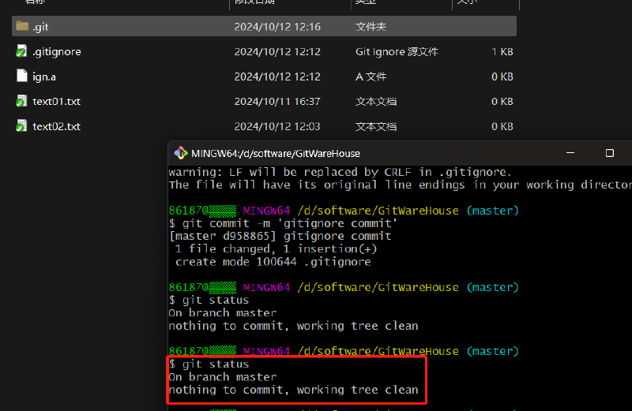The image size is (632, 411).
Task: Select the ign.a file icon
Action: tap(22, 76)
